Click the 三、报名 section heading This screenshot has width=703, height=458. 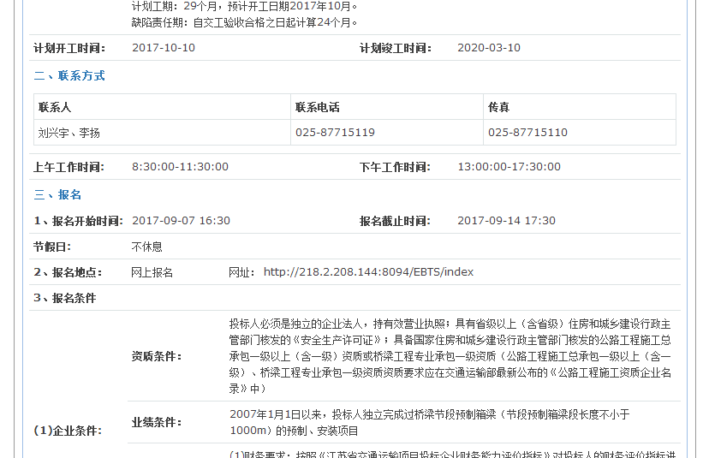[57, 194]
